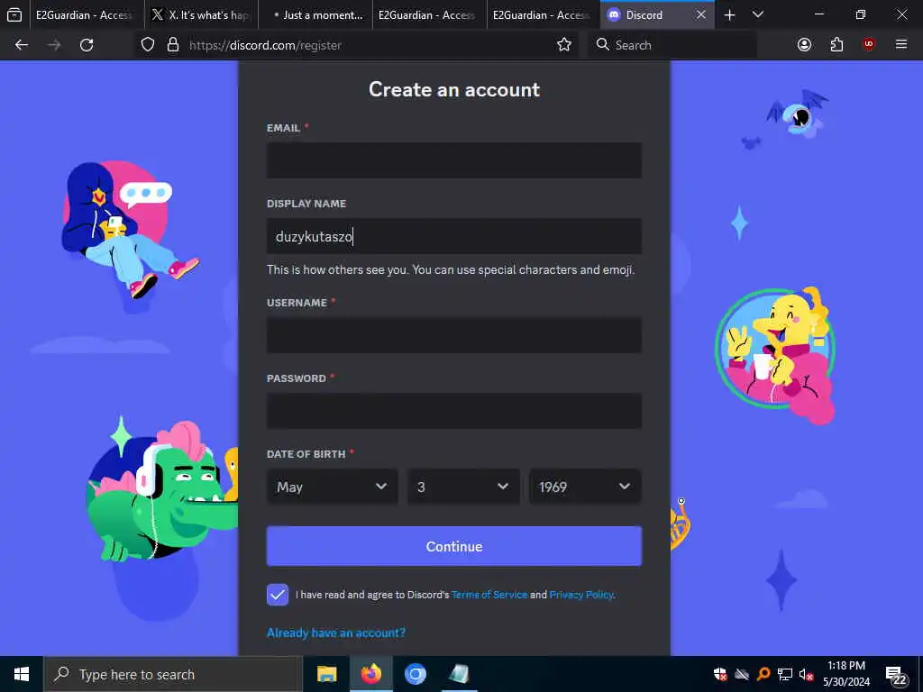This screenshot has height=692, width=923.
Task: List all tabs dropdown arrow
Action: (x=758, y=14)
